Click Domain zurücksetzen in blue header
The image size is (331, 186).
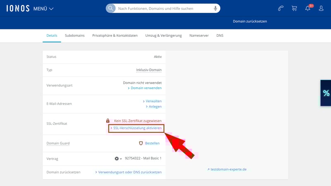249,21
